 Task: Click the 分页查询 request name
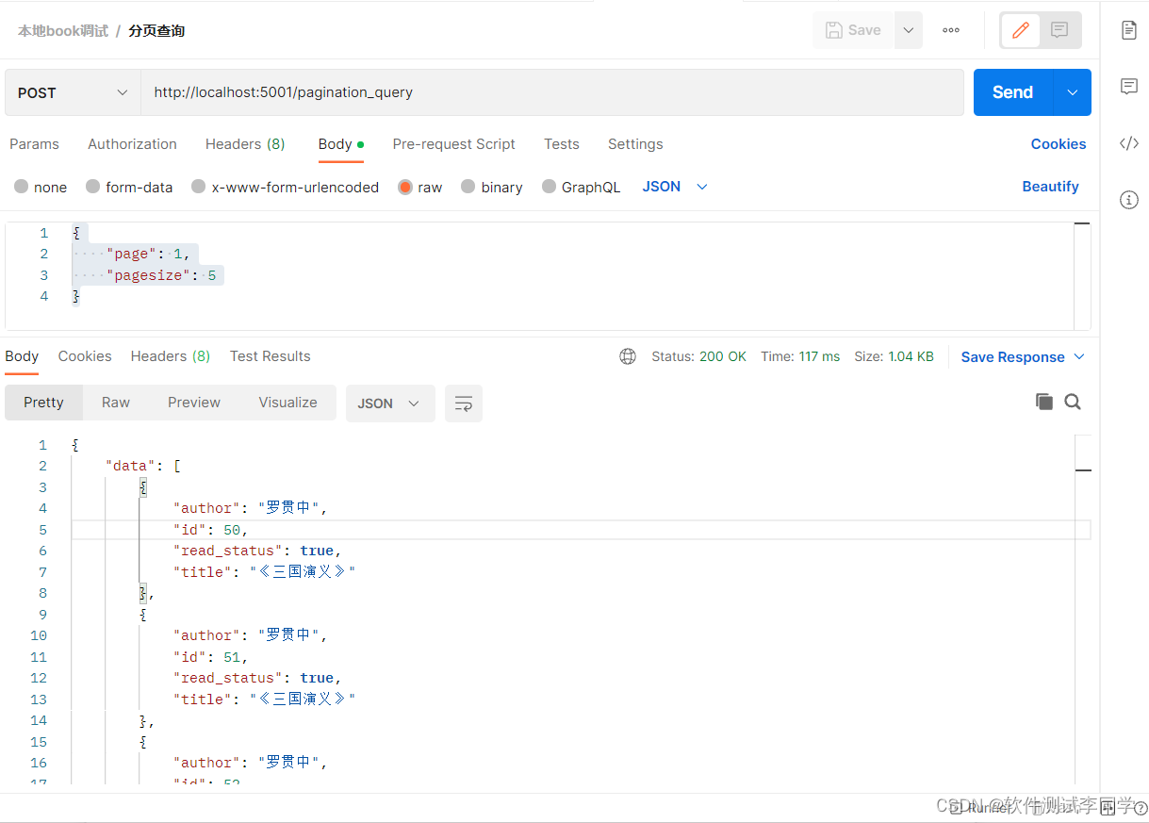tap(156, 31)
